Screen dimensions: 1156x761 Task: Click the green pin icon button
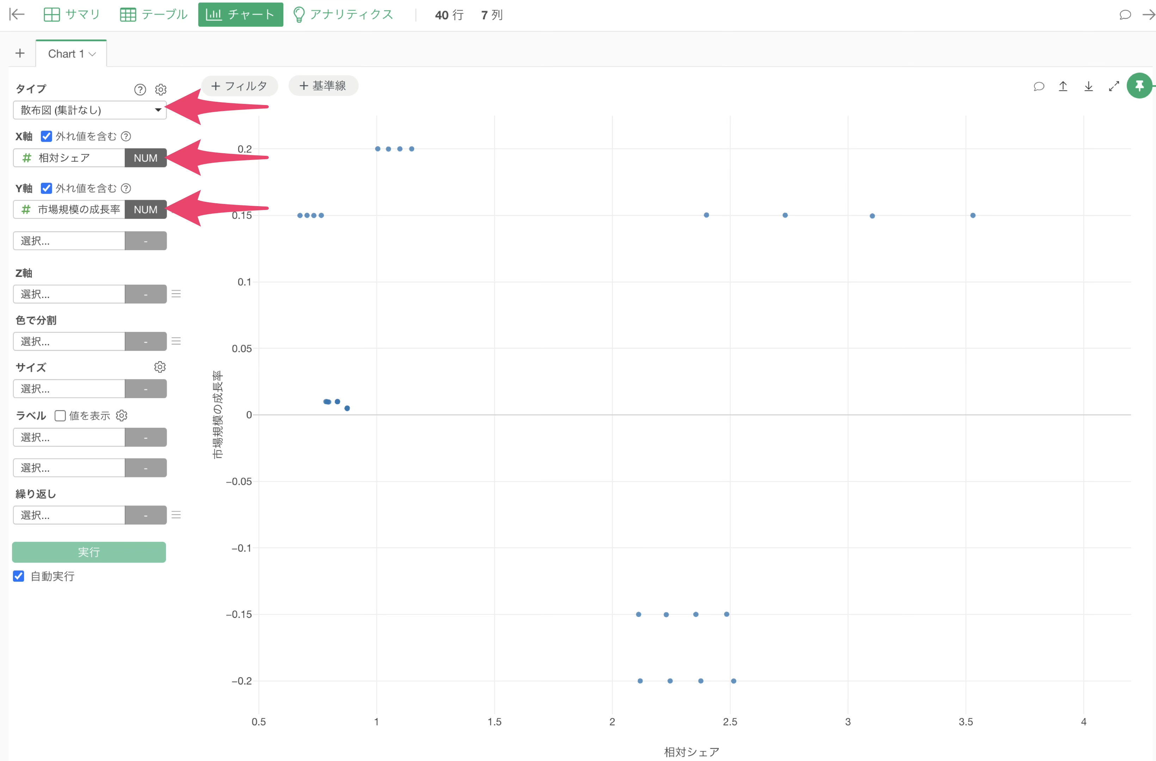(x=1139, y=86)
